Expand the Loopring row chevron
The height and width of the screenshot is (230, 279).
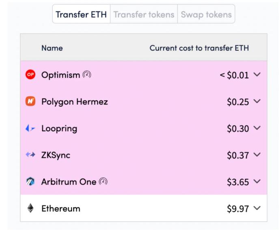pyautogui.click(x=256, y=128)
